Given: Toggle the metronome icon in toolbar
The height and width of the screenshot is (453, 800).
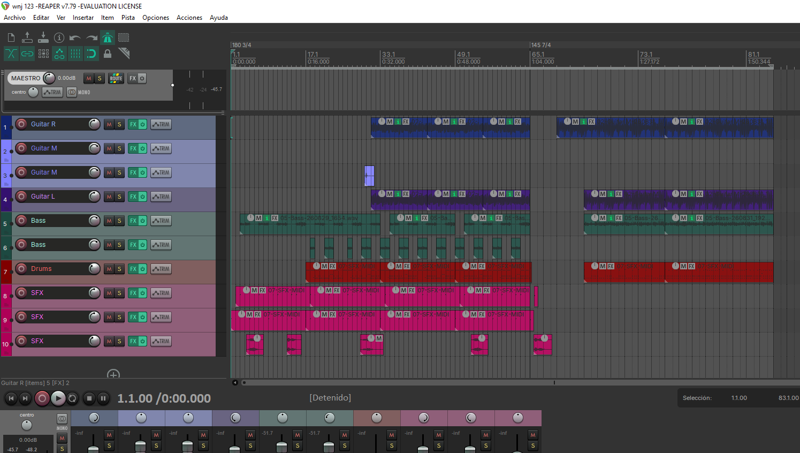Looking at the screenshot, I should point(108,37).
